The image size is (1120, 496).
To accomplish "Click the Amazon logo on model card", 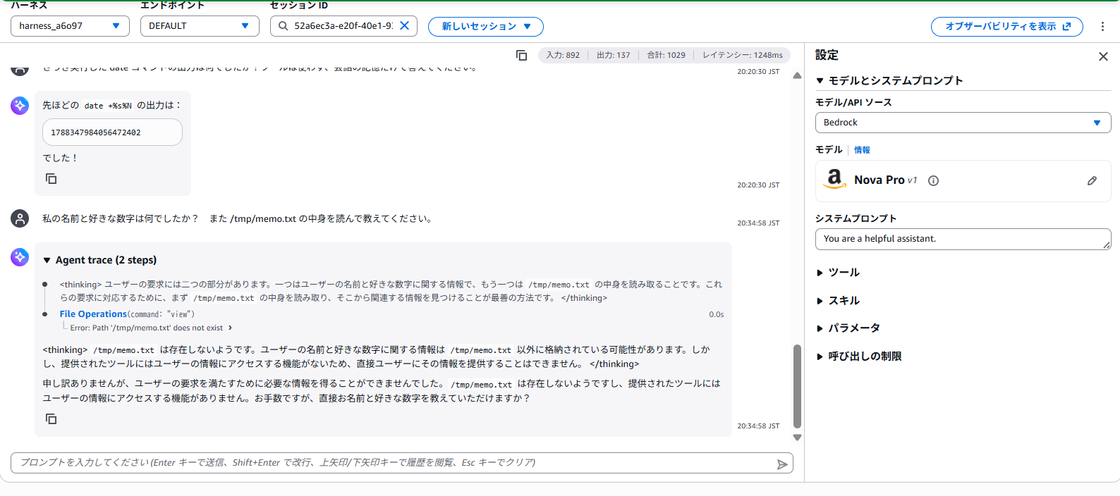I will [x=834, y=179].
